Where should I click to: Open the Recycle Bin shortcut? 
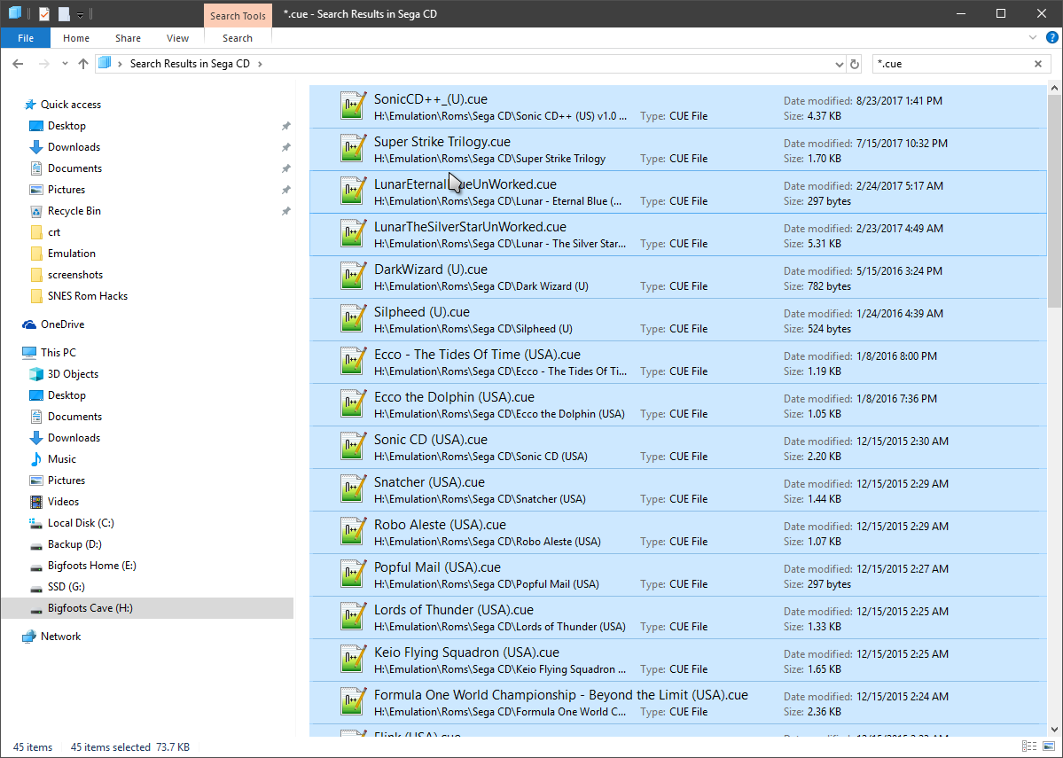[74, 211]
